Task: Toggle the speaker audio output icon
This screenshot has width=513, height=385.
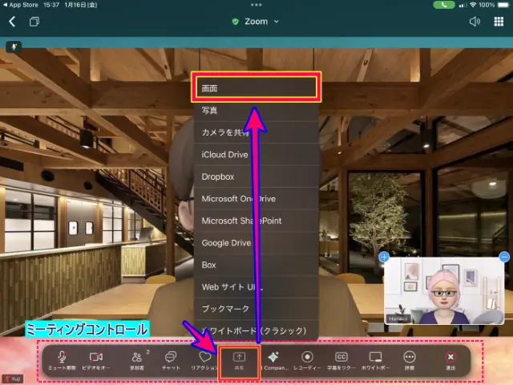Action: click(475, 22)
